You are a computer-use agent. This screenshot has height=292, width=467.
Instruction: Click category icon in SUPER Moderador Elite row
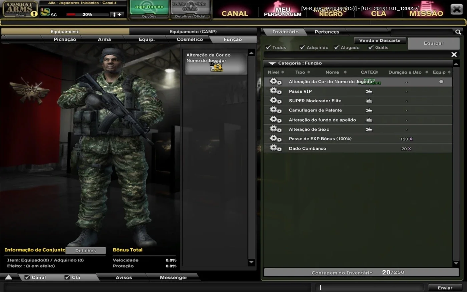point(369,101)
